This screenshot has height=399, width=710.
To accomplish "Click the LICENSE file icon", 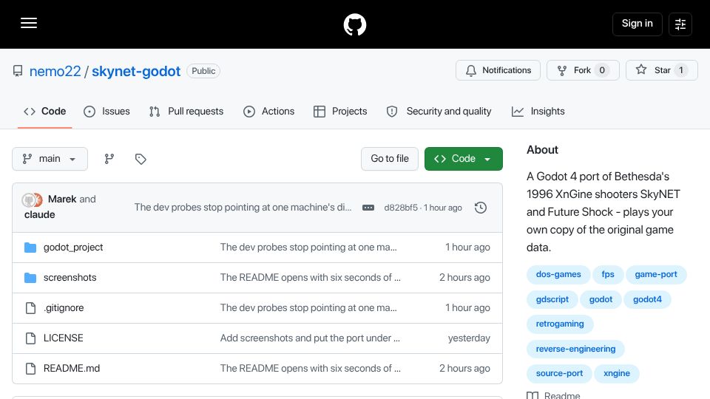I will coord(30,338).
